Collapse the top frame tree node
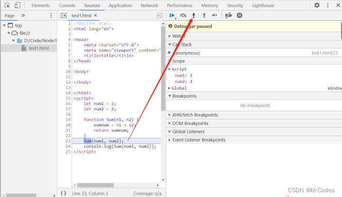The height and width of the screenshot is (197, 342). tap(4, 26)
